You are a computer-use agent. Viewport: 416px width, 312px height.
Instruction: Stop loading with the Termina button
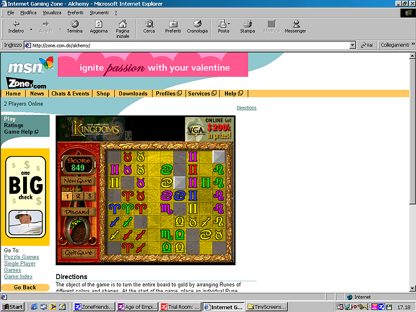[x=74, y=27]
